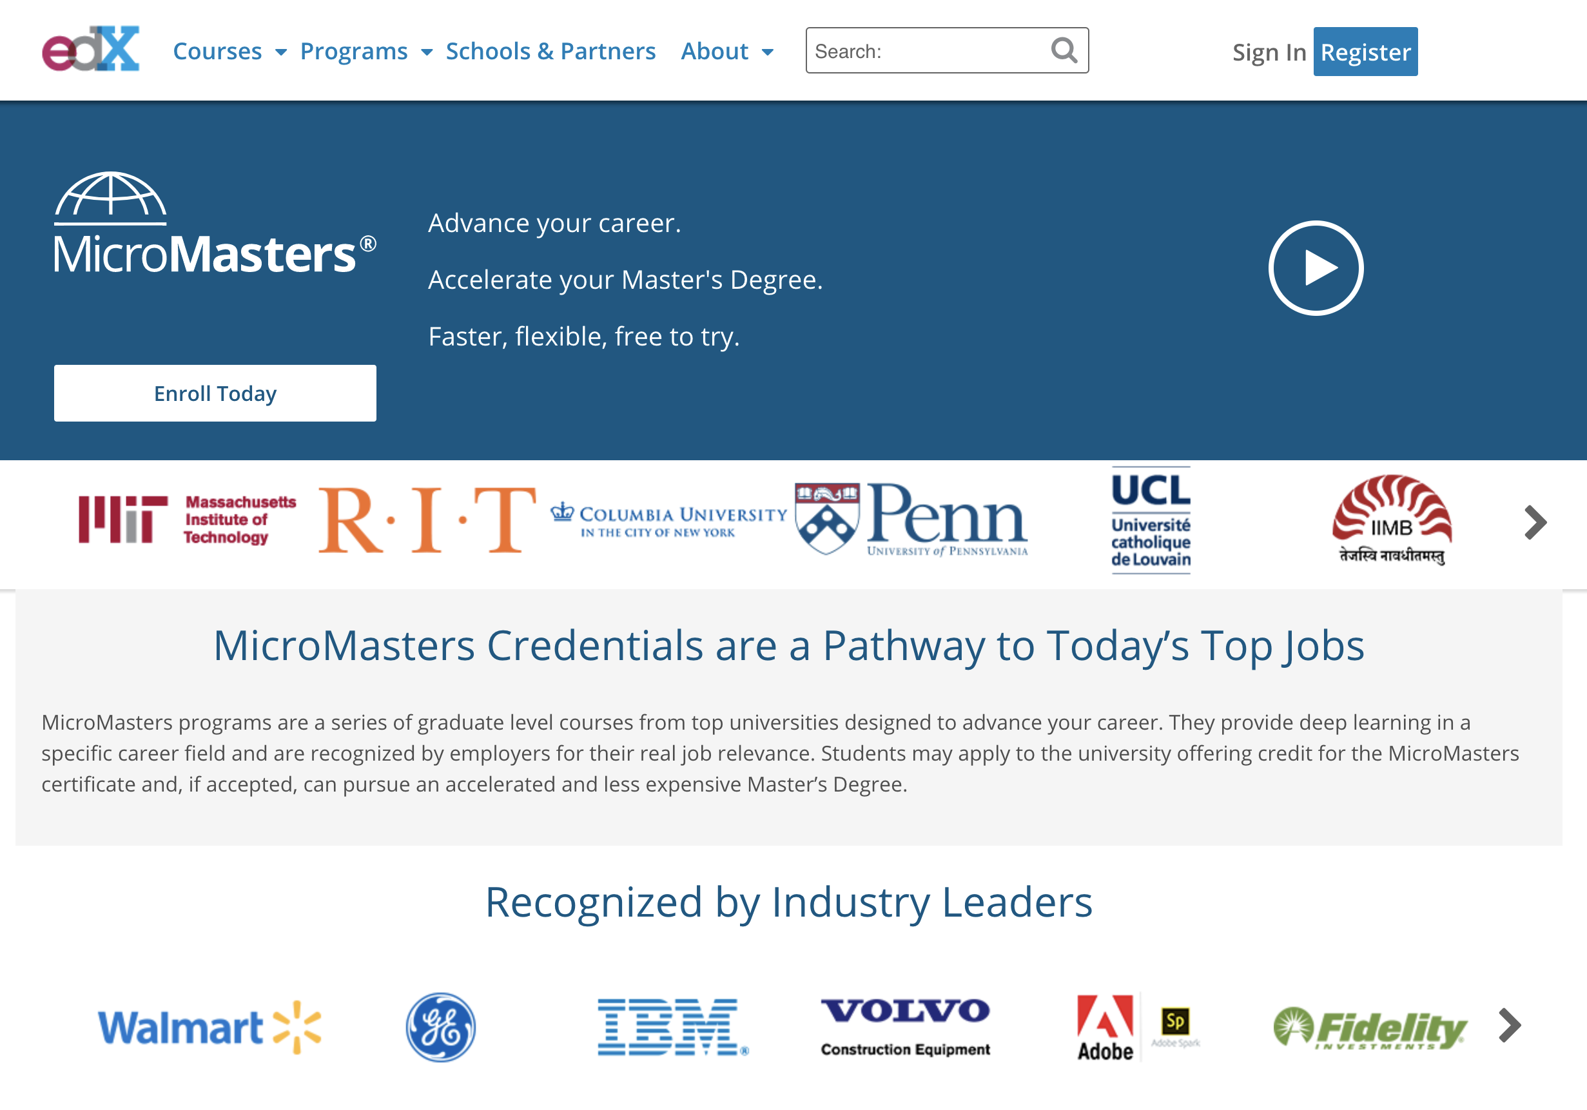Open the UCL Louvain logo
Screen dimensions: 1587x1110
(x=1151, y=520)
